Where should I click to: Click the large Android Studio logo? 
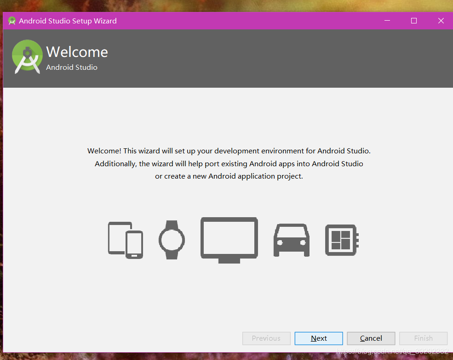click(27, 57)
